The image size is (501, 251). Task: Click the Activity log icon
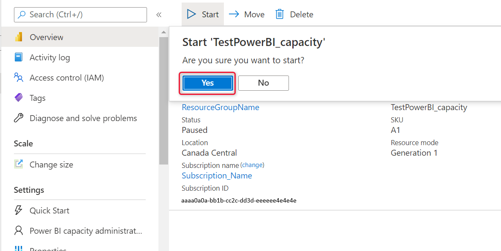click(x=19, y=57)
